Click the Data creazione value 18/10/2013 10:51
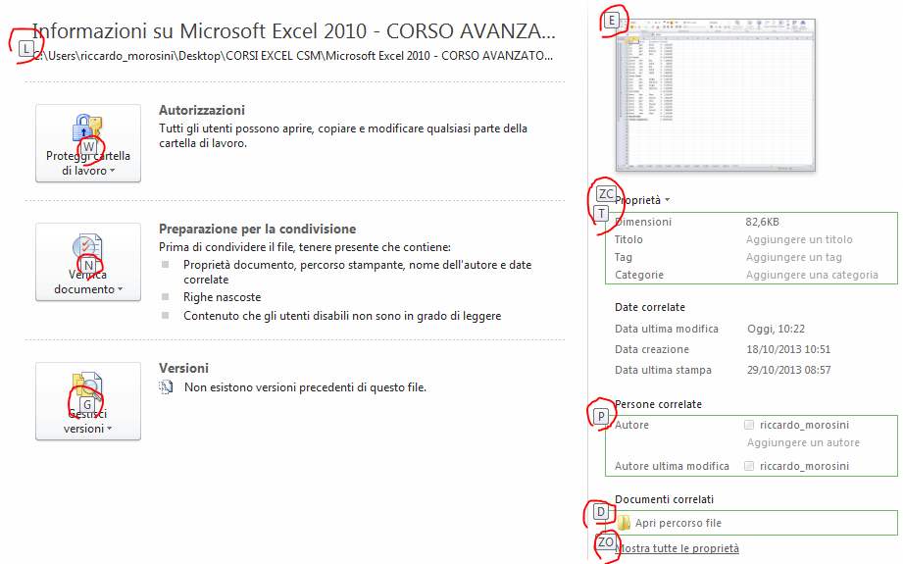903x564 pixels. pos(788,349)
